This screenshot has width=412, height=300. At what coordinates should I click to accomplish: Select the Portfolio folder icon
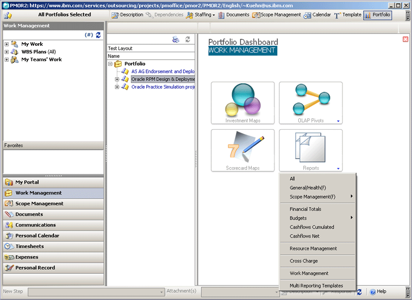[118, 64]
